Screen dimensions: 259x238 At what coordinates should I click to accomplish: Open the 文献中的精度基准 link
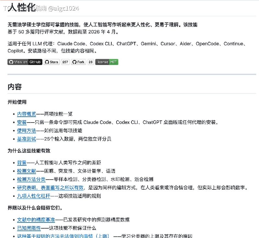[x=36, y=220]
